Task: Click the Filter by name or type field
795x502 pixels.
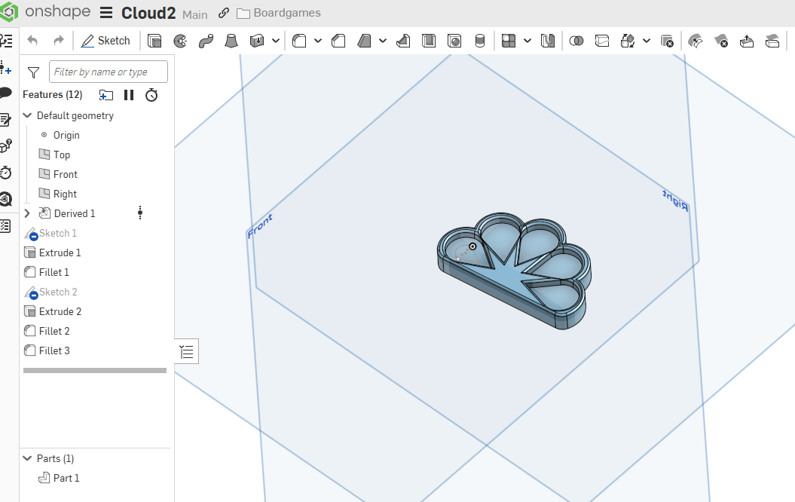Action: click(109, 72)
